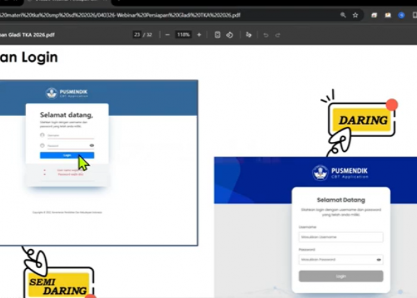Click the undo arrow in PDF toolbar

[x=266, y=35]
